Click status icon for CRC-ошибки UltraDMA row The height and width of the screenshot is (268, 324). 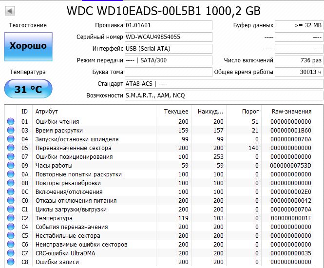[11, 253]
